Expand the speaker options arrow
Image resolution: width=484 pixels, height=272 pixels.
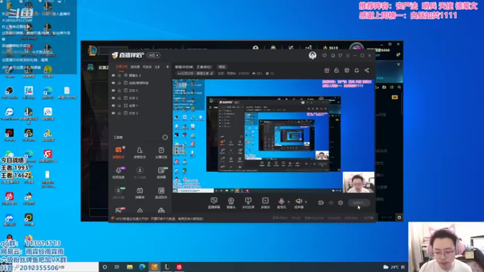[x=306, y=202]
